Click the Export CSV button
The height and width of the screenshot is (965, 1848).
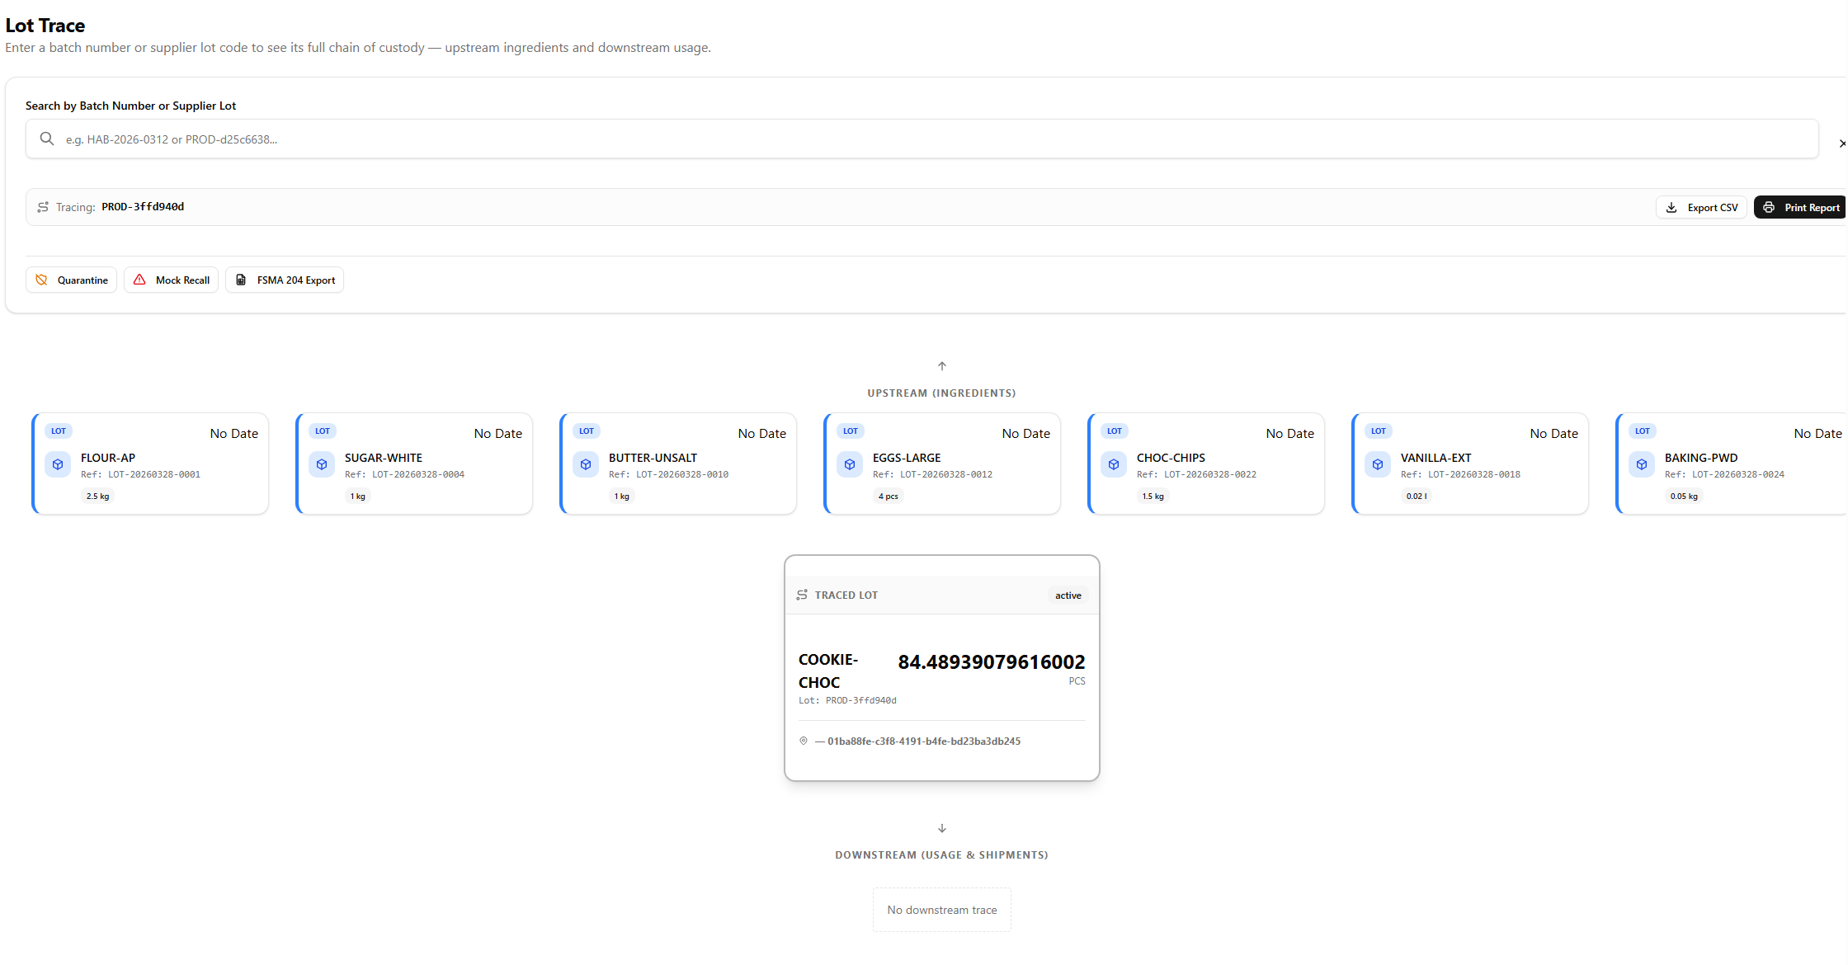pyautogui.click(x=1701, y=207)
